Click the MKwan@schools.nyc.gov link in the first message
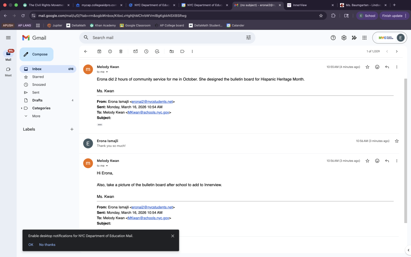 pyautogui.click(x=148, y=112)
